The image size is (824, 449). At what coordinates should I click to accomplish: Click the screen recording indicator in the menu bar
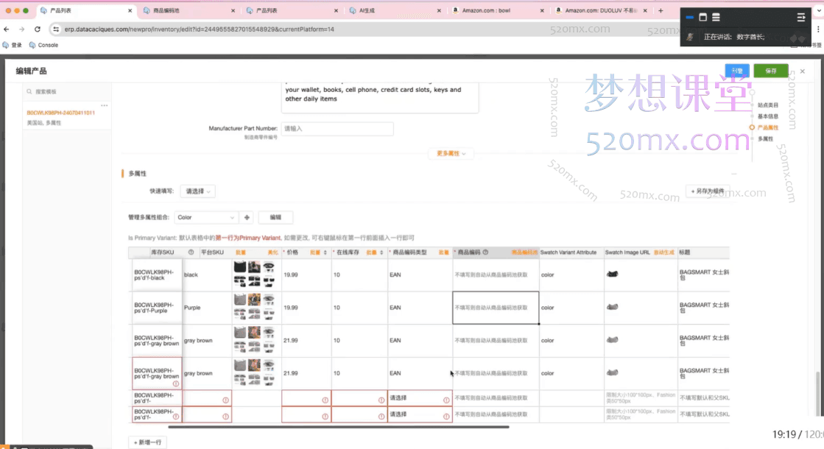coord(689,16)
